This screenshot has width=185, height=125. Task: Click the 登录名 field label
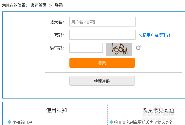pyautogui.click(x=57, y=22)
